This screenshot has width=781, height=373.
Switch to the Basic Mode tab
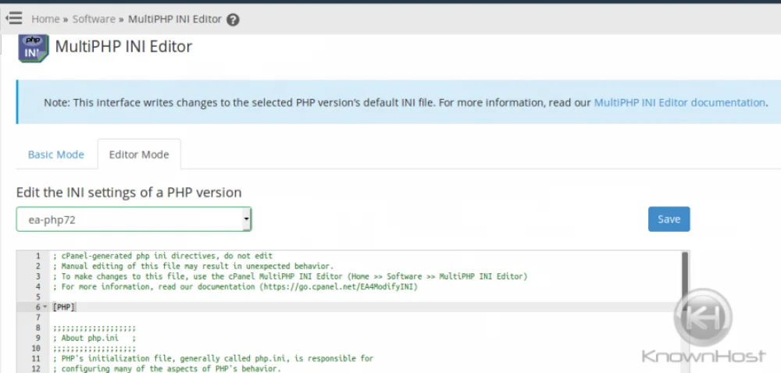55,155
